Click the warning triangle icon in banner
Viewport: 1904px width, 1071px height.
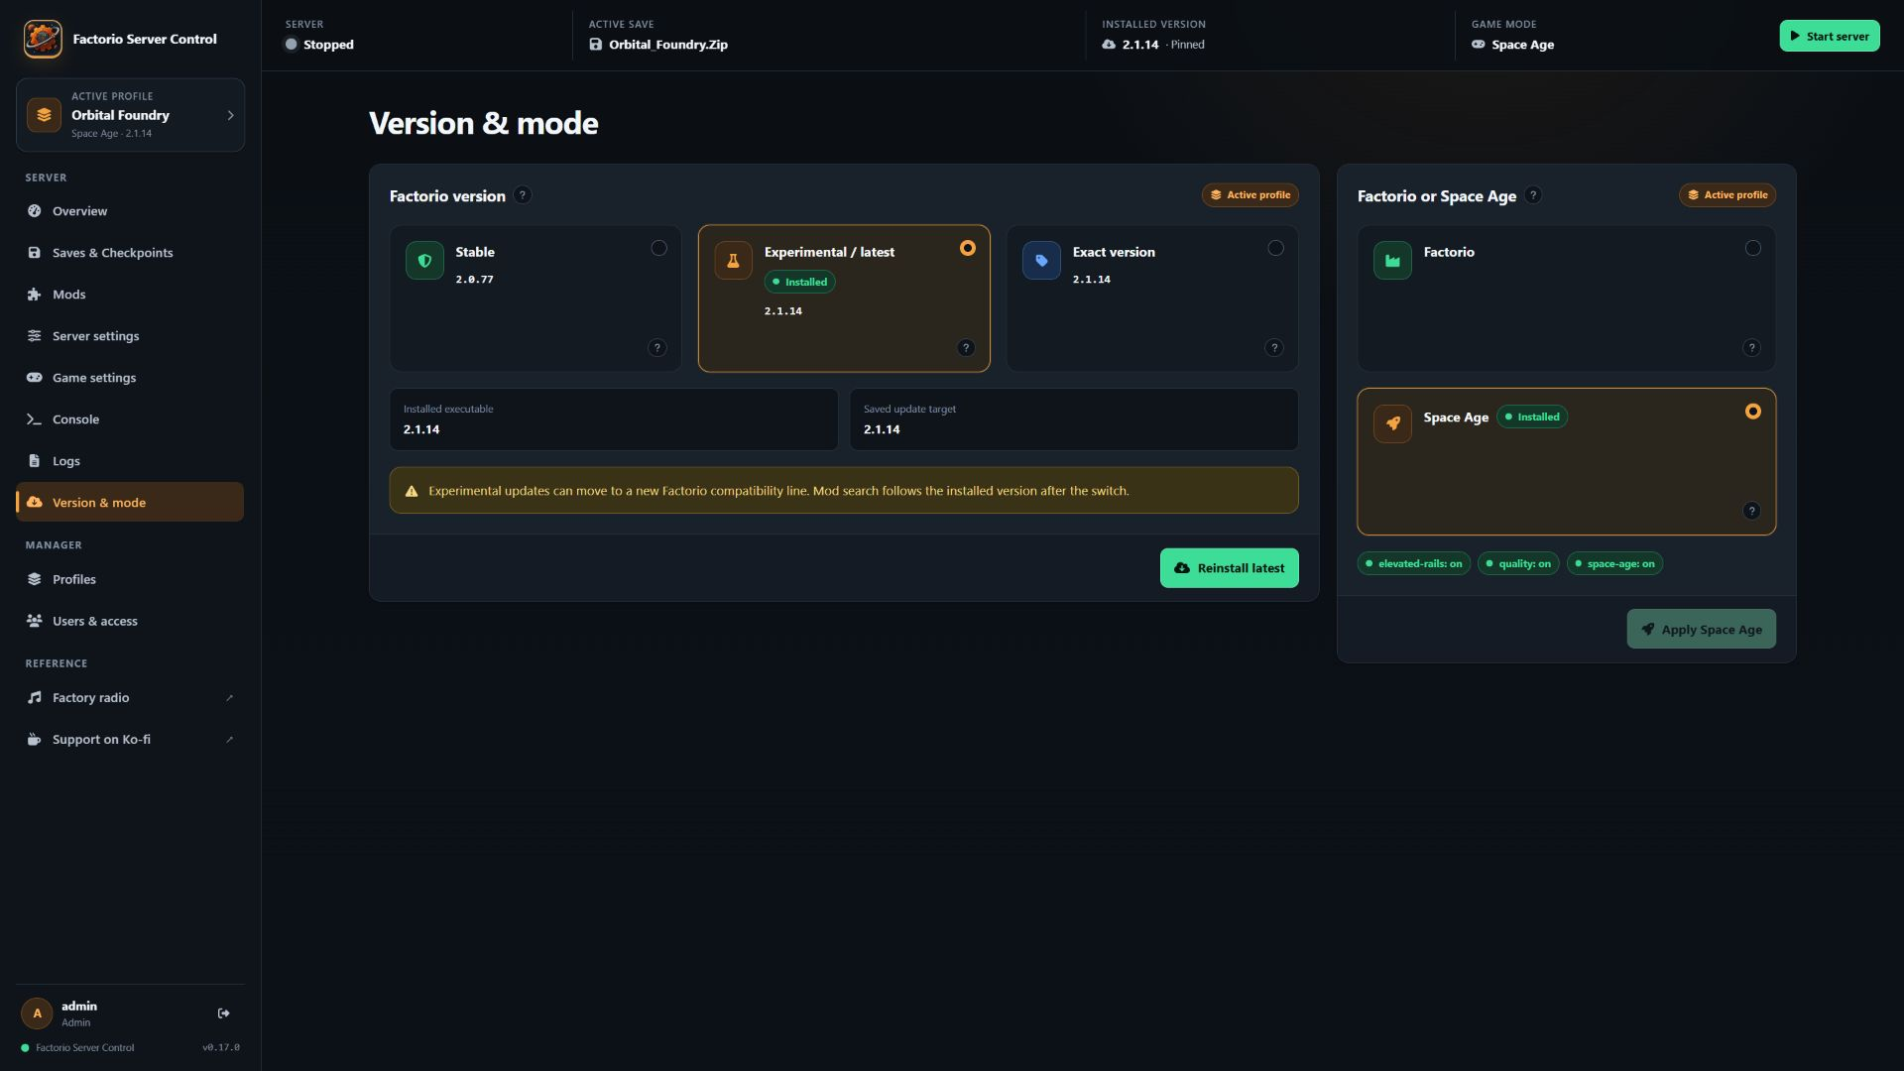pyautogui.click(x=412, y=491)
